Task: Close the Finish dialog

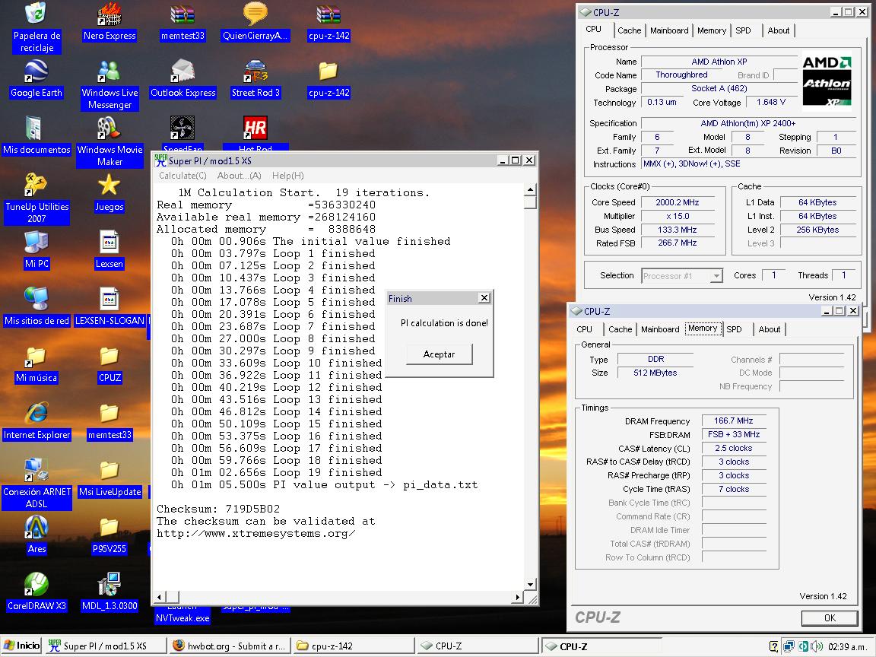Action: 484,298
